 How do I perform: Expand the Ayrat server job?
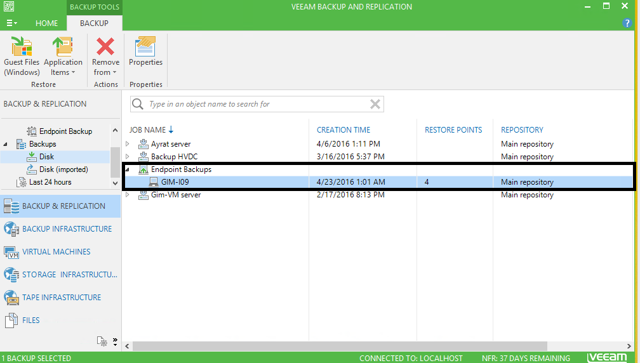pos(128,144)
